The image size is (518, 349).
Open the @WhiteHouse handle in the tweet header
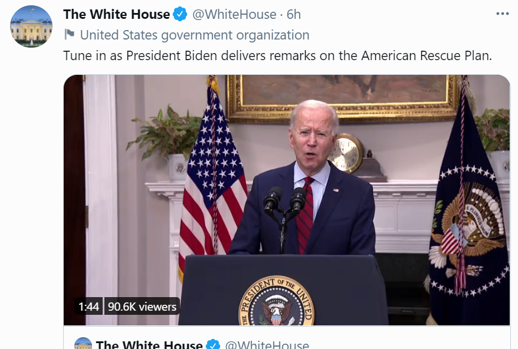click(234, 14)
